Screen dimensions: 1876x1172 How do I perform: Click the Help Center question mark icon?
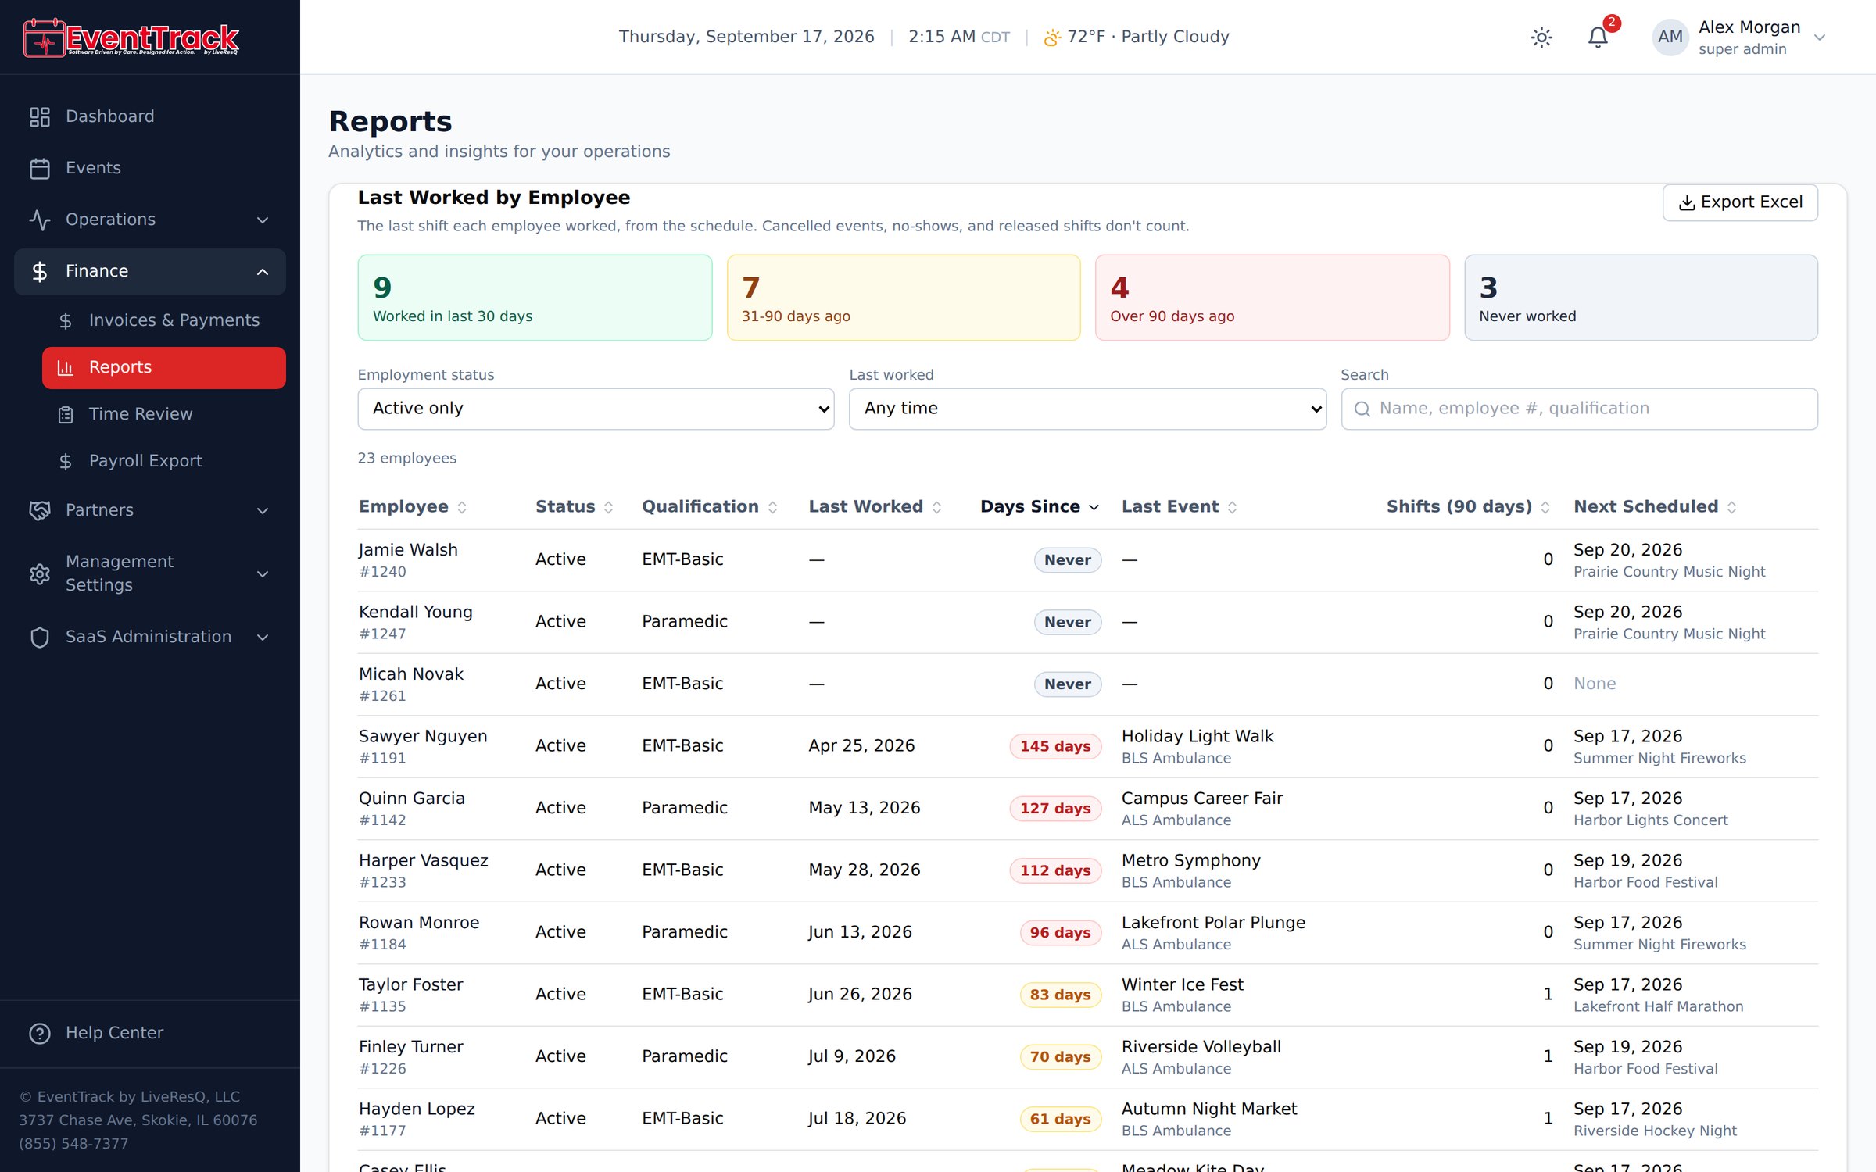(40, 1033)
